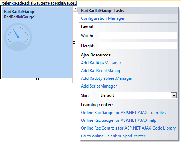Image resolution: width=181 pixels, height=144 pixels.
Task: Go to online Telerik support center
Action: point(113,136)
